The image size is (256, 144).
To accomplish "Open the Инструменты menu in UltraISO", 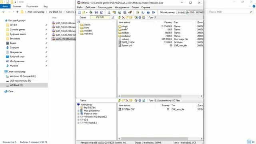I will [x=122, y=7].
